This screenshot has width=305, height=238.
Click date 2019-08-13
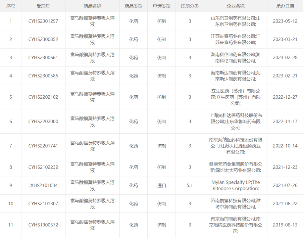pos(285,225)
